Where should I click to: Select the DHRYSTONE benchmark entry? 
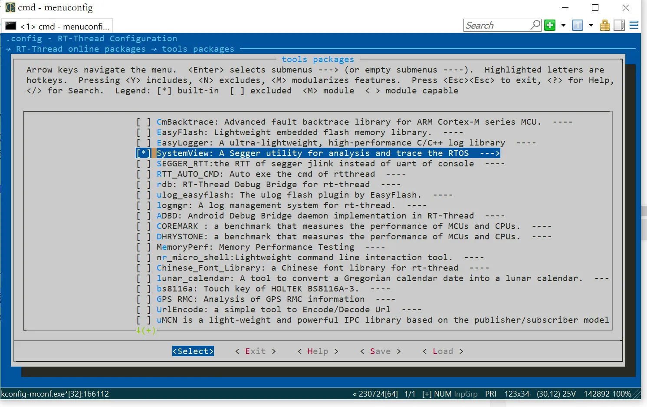click(x=344, y=237)
